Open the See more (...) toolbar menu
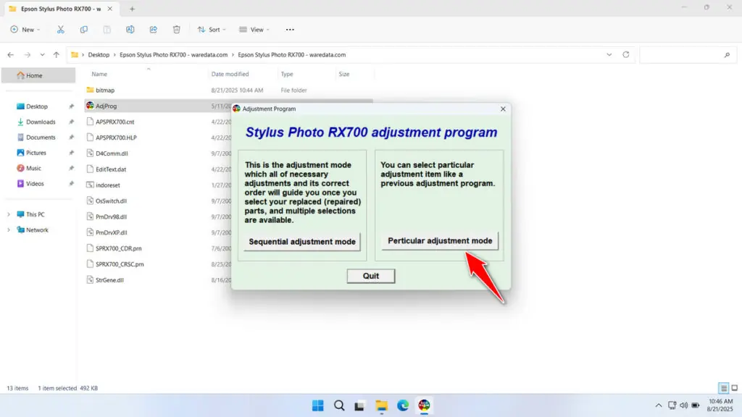This screenshot has width=742, height=417. (x=289, y=30)
